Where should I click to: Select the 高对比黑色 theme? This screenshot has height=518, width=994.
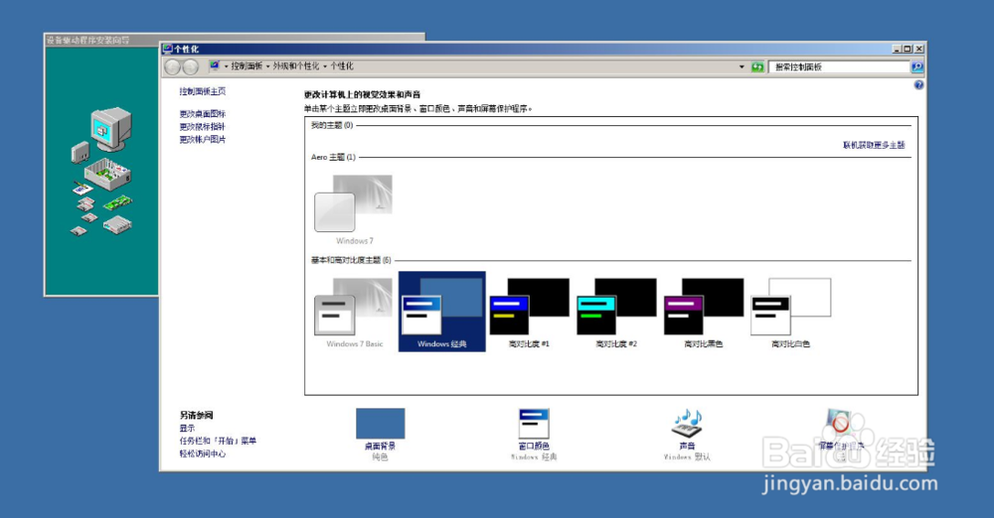coord(704,313)
